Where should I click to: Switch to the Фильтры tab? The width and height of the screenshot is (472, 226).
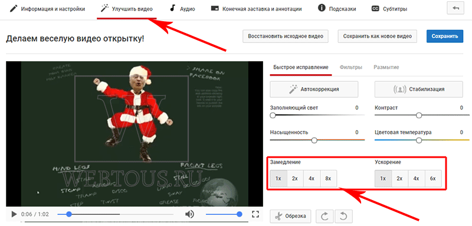(x=350, y=67)
